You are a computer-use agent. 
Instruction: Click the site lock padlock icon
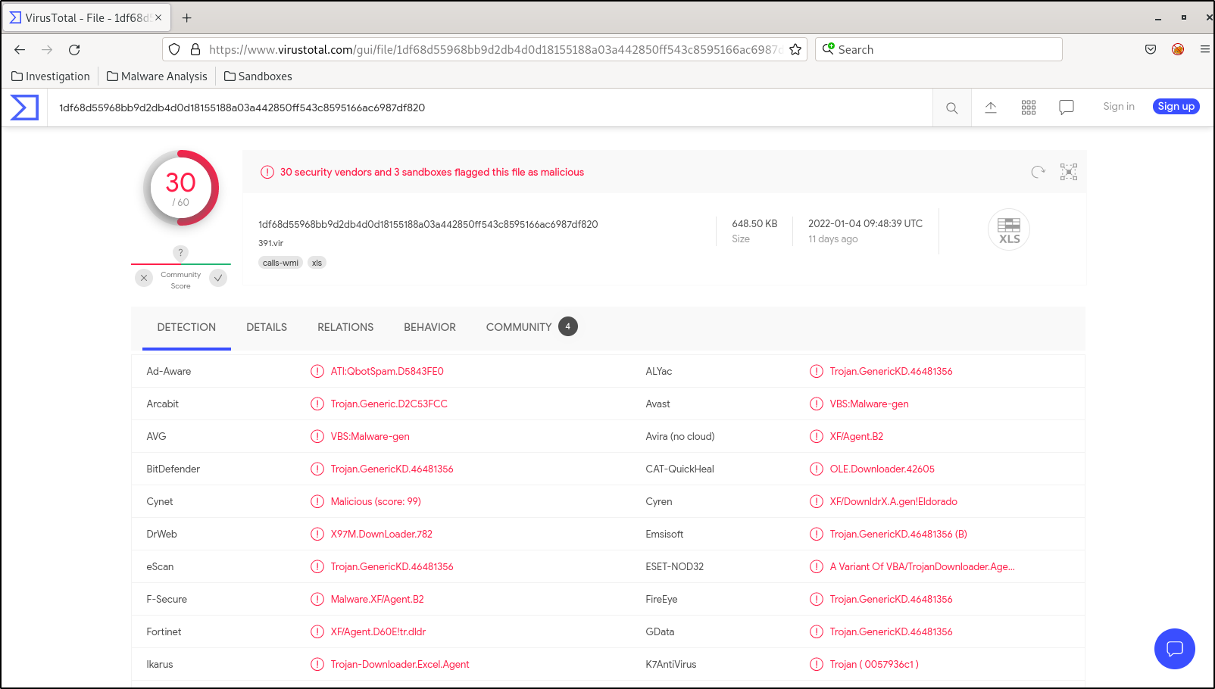point(195,49)
